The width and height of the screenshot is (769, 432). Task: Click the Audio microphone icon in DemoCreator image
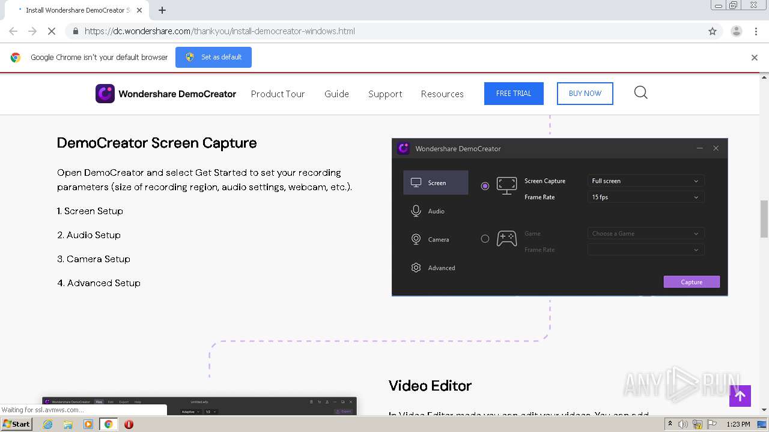pos(416,211)
